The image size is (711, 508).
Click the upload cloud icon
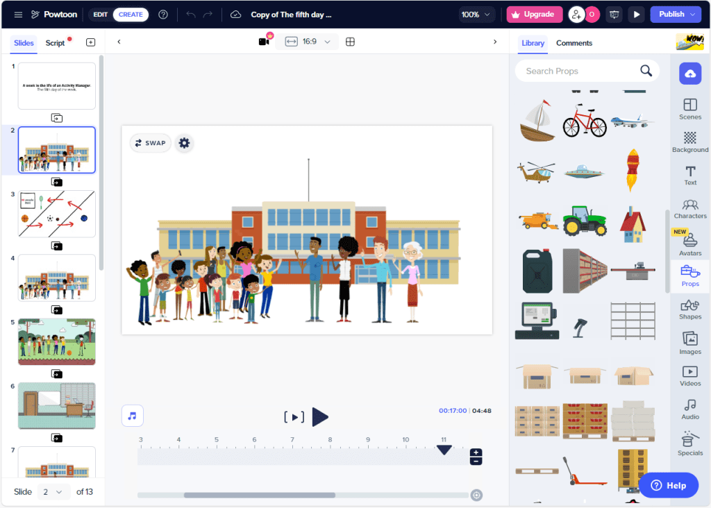coord(689,74)
